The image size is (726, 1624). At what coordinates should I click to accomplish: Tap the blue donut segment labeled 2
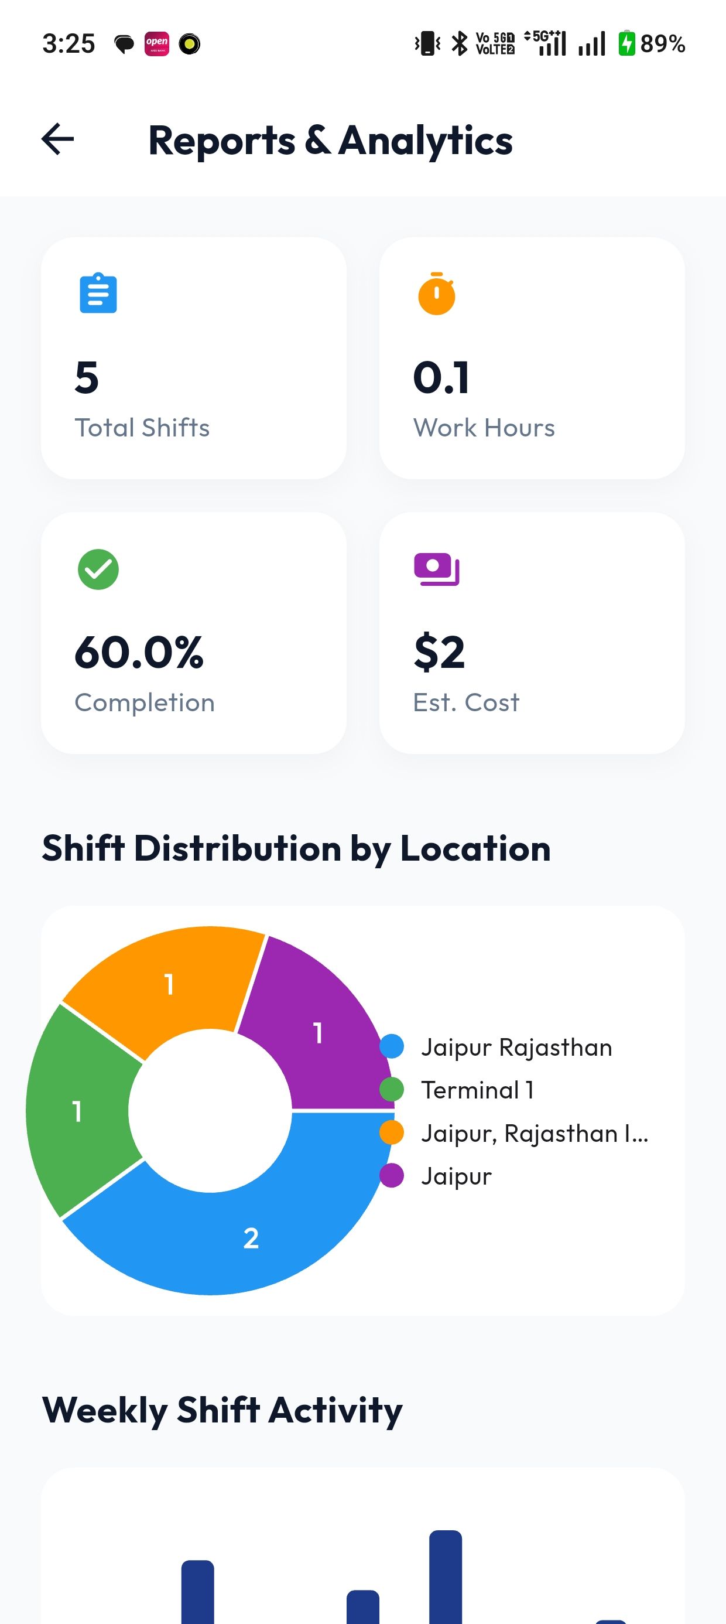251,1237
